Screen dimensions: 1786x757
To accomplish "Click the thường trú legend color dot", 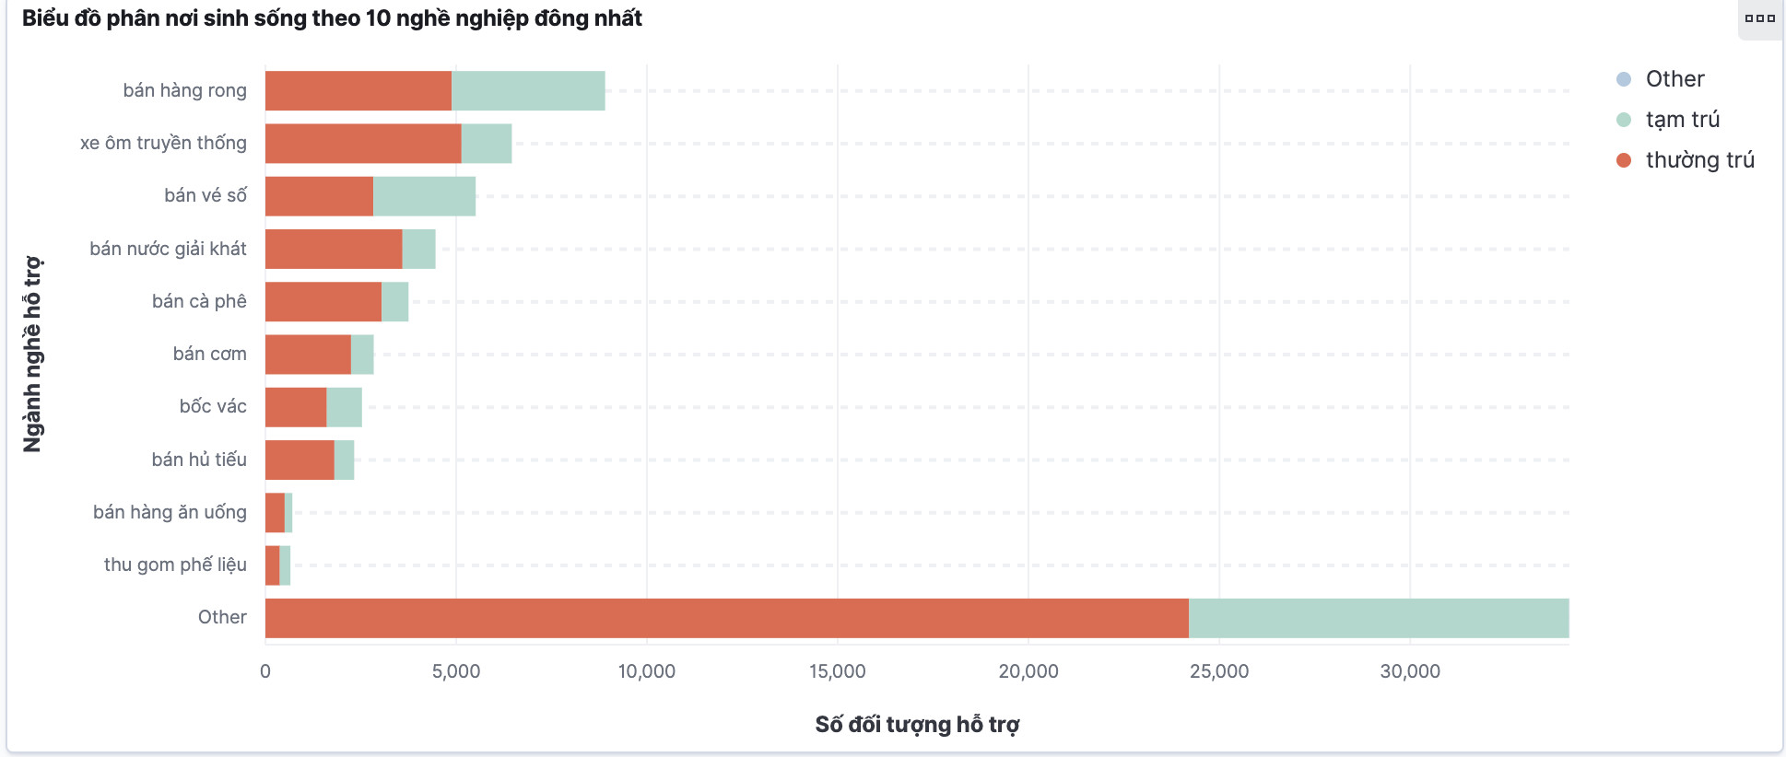I will (1624, 160).
